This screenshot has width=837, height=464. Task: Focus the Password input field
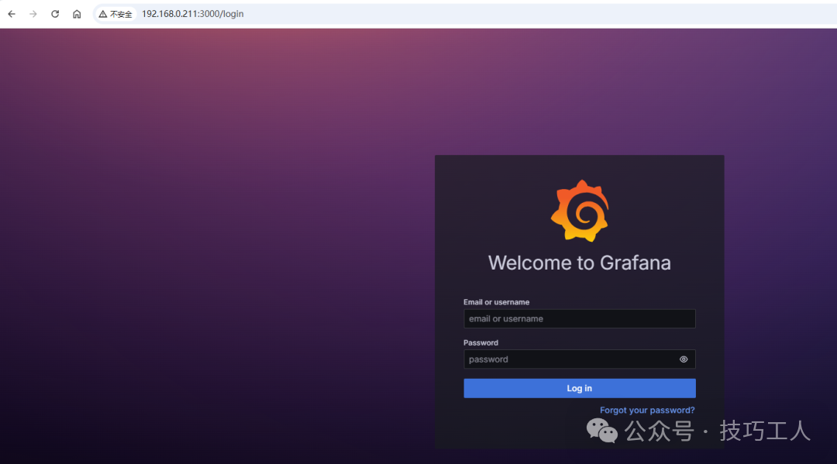click(x=579, y=359)
